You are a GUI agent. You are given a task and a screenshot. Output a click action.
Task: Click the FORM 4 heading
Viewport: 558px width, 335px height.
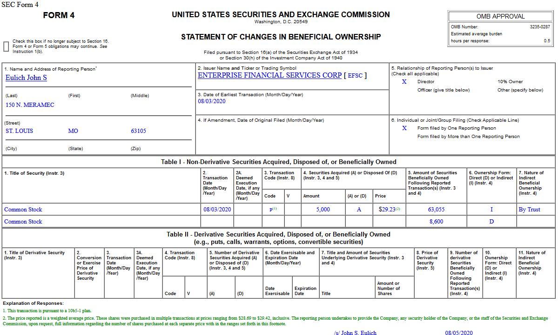click(x=59, y=15)
